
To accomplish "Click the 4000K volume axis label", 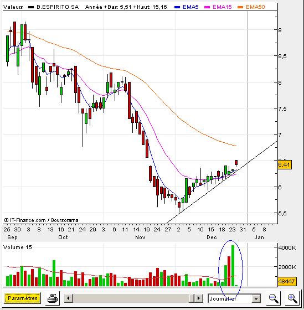I will tap(287, 247).
